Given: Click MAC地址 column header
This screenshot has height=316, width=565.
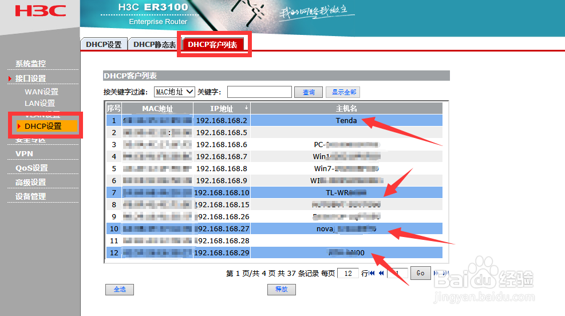Looking at the screenshot, I should (x=157, y=108).
